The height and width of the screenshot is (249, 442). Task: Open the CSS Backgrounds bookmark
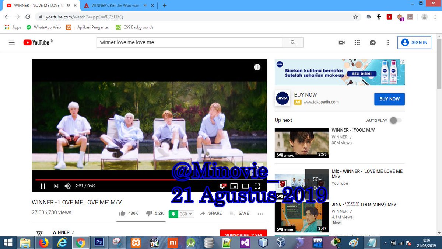coord(134,27)
